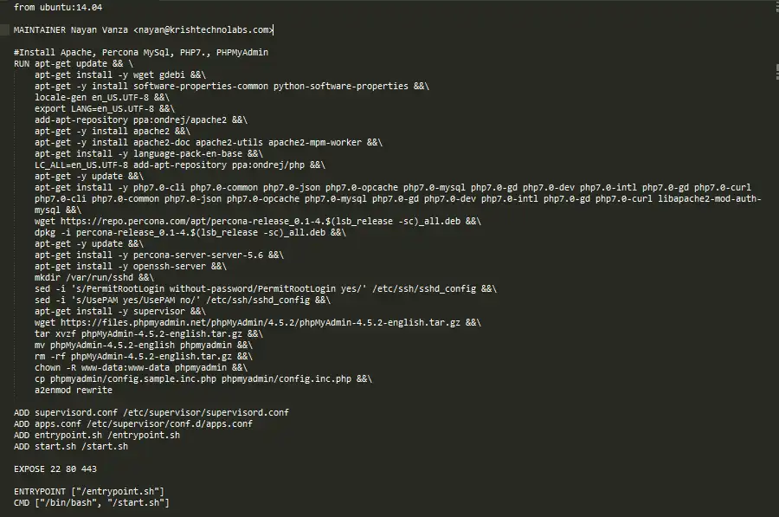Place cursor on 'from ubuntu:14.04' line
The image size is (779, 517).
(x=58, y=8)
